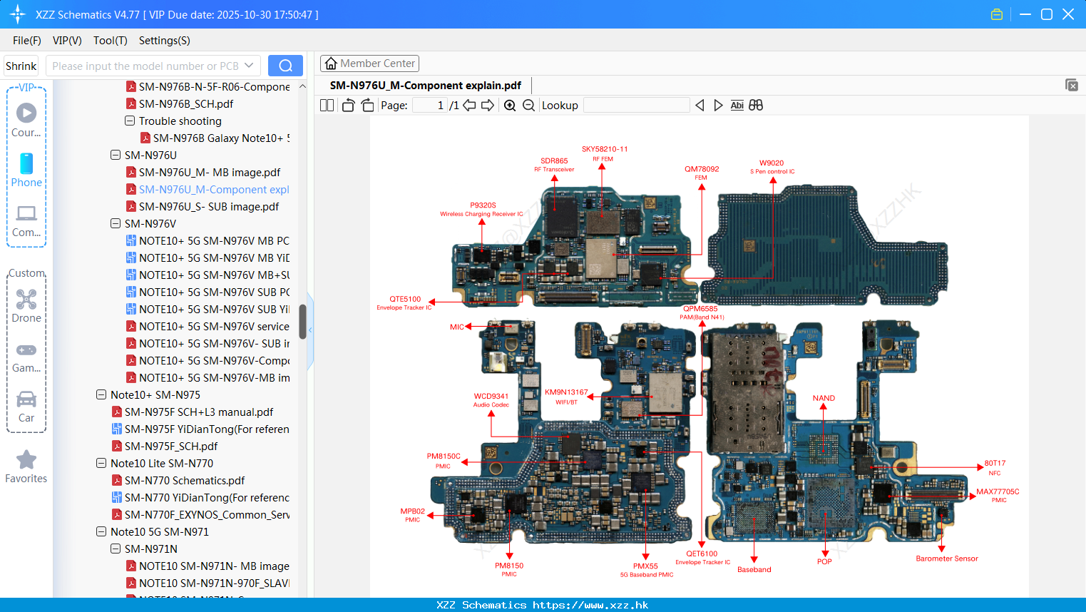
Task: Zoom out of the PDF
Action: tap(528, 106)
